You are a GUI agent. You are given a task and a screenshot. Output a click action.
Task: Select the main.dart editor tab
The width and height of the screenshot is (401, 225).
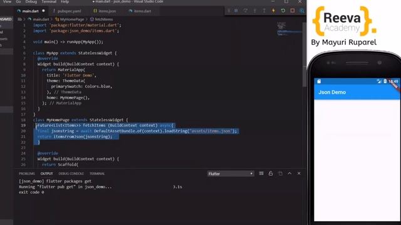click(30, 11)
